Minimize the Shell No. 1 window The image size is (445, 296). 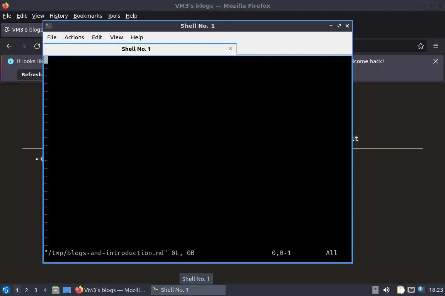point(331,26)
